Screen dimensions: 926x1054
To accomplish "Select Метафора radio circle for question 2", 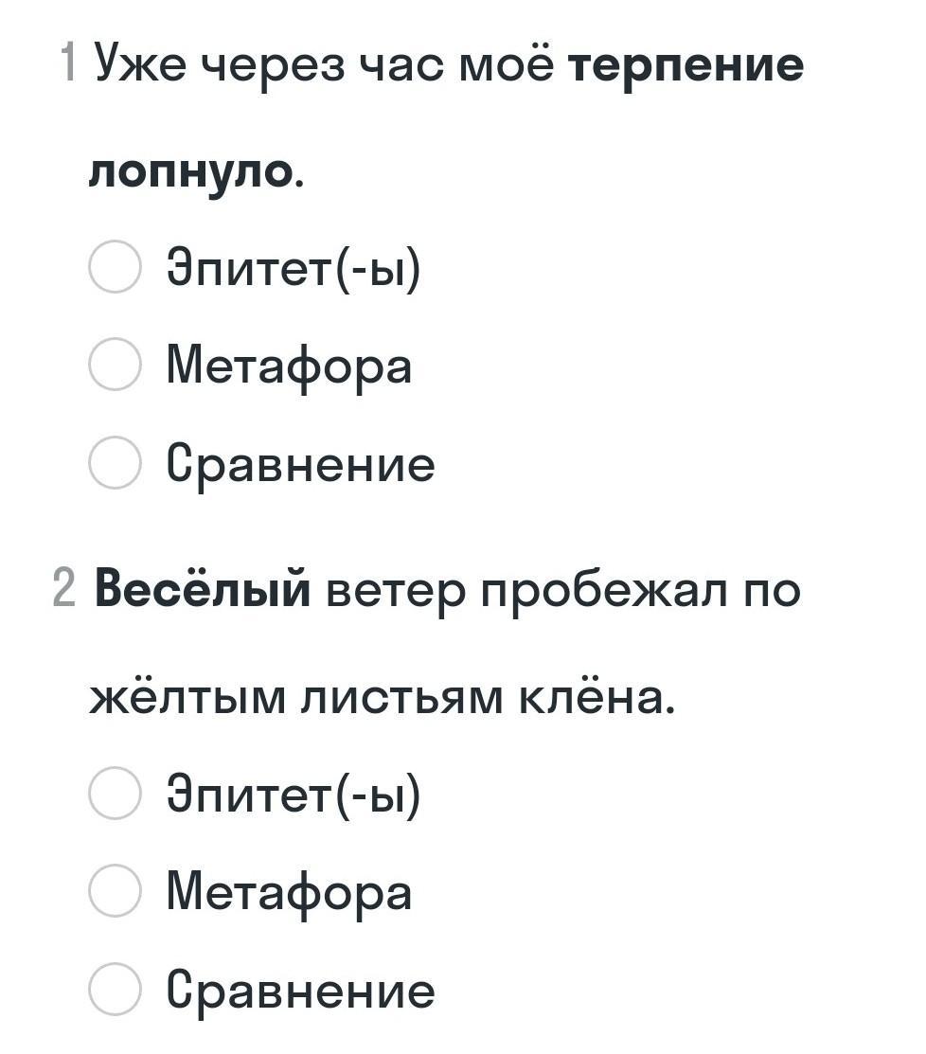I will (115, 891).
